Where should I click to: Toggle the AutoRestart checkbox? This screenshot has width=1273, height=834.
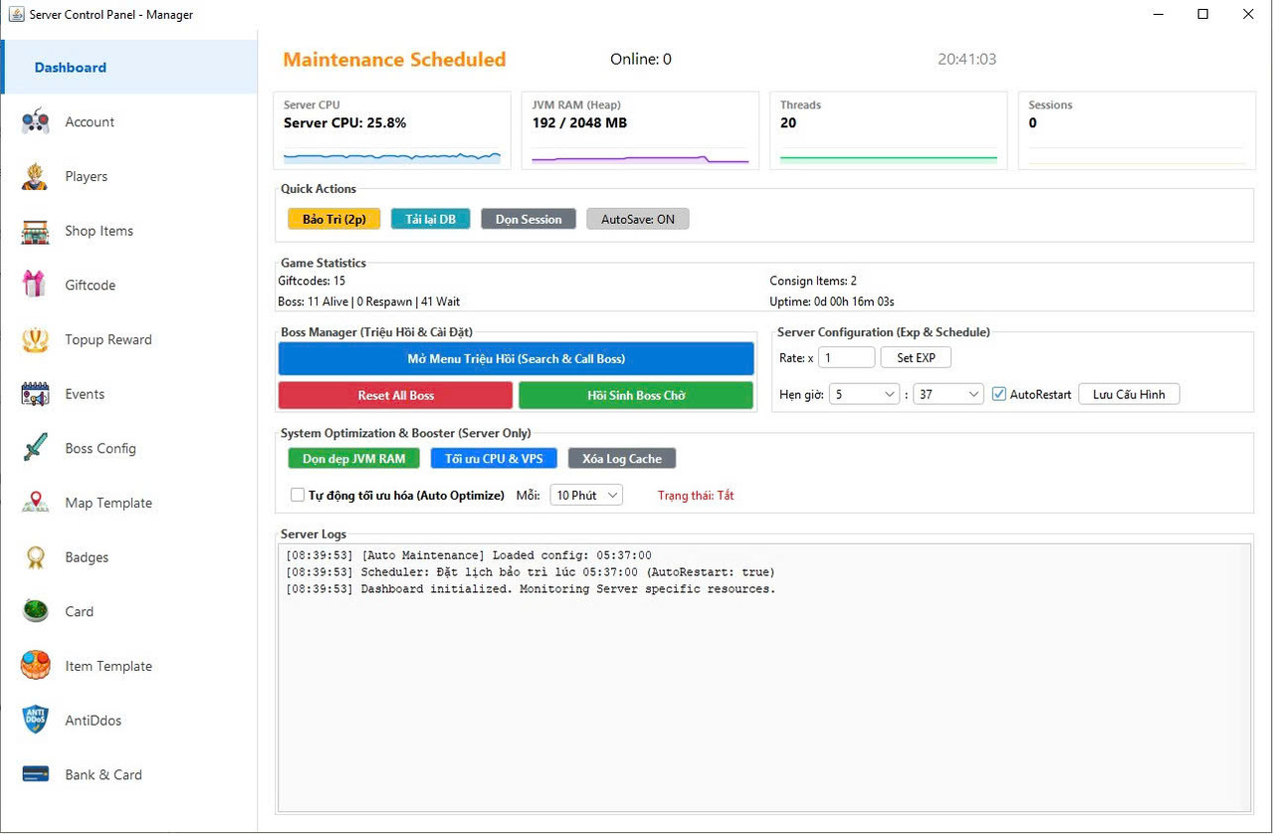[x=1000, y=394]
